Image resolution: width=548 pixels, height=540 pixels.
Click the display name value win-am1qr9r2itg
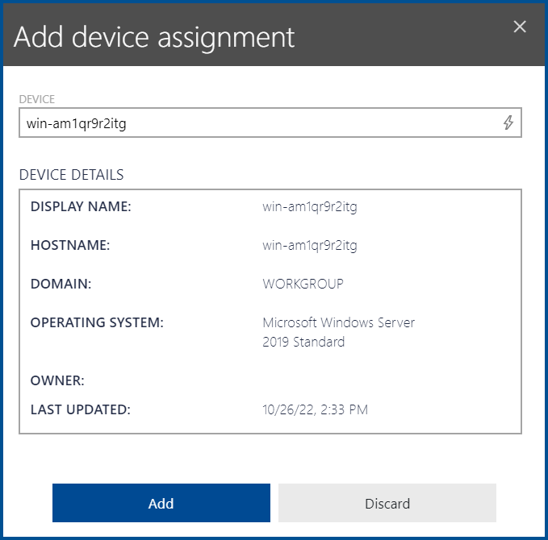310,207
